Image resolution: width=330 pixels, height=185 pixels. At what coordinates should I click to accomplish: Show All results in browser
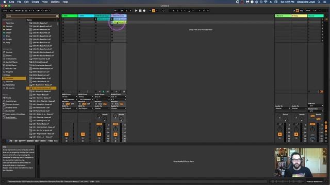(10, 88)
